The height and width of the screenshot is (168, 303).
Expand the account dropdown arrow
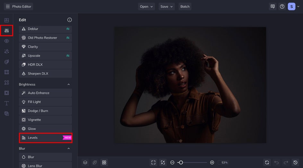click(298, 6)
